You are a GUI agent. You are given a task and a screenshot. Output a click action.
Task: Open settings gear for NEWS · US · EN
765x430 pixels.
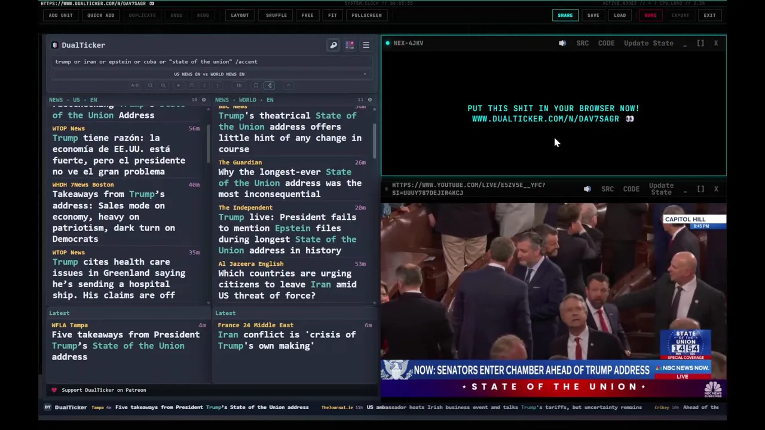tap(203, 100)
